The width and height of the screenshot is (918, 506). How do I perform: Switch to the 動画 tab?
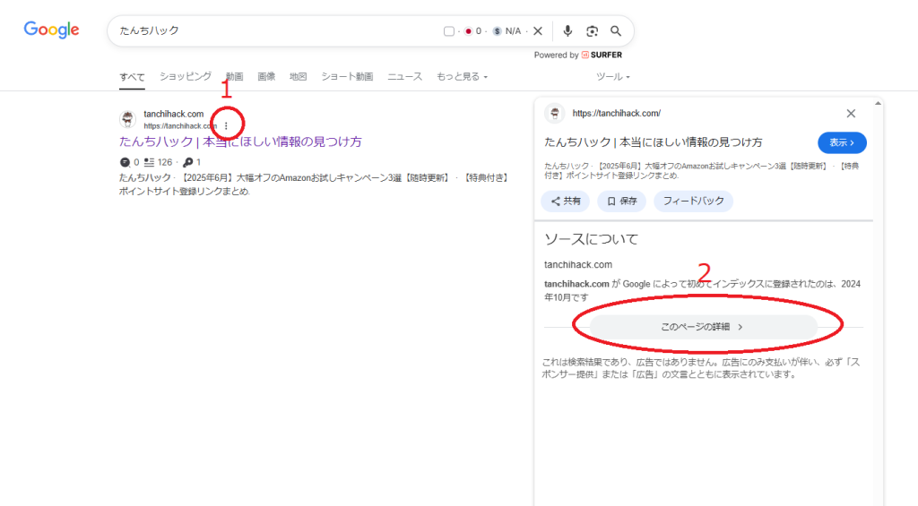(x=235, y=77)
